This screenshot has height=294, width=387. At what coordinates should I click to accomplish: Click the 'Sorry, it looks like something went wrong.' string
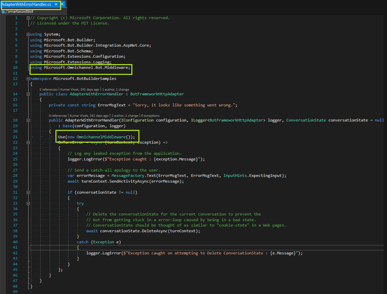184,105
